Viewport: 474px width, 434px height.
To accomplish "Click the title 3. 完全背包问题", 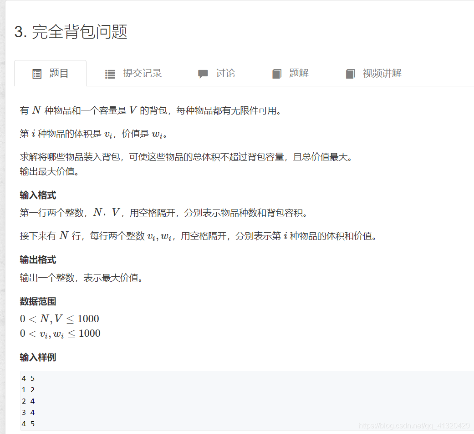I will [x=71, y=32].
